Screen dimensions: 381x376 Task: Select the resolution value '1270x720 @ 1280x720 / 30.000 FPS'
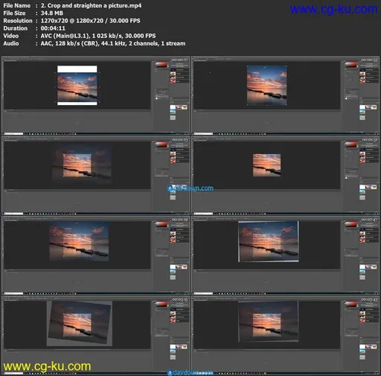pos(91,21)
